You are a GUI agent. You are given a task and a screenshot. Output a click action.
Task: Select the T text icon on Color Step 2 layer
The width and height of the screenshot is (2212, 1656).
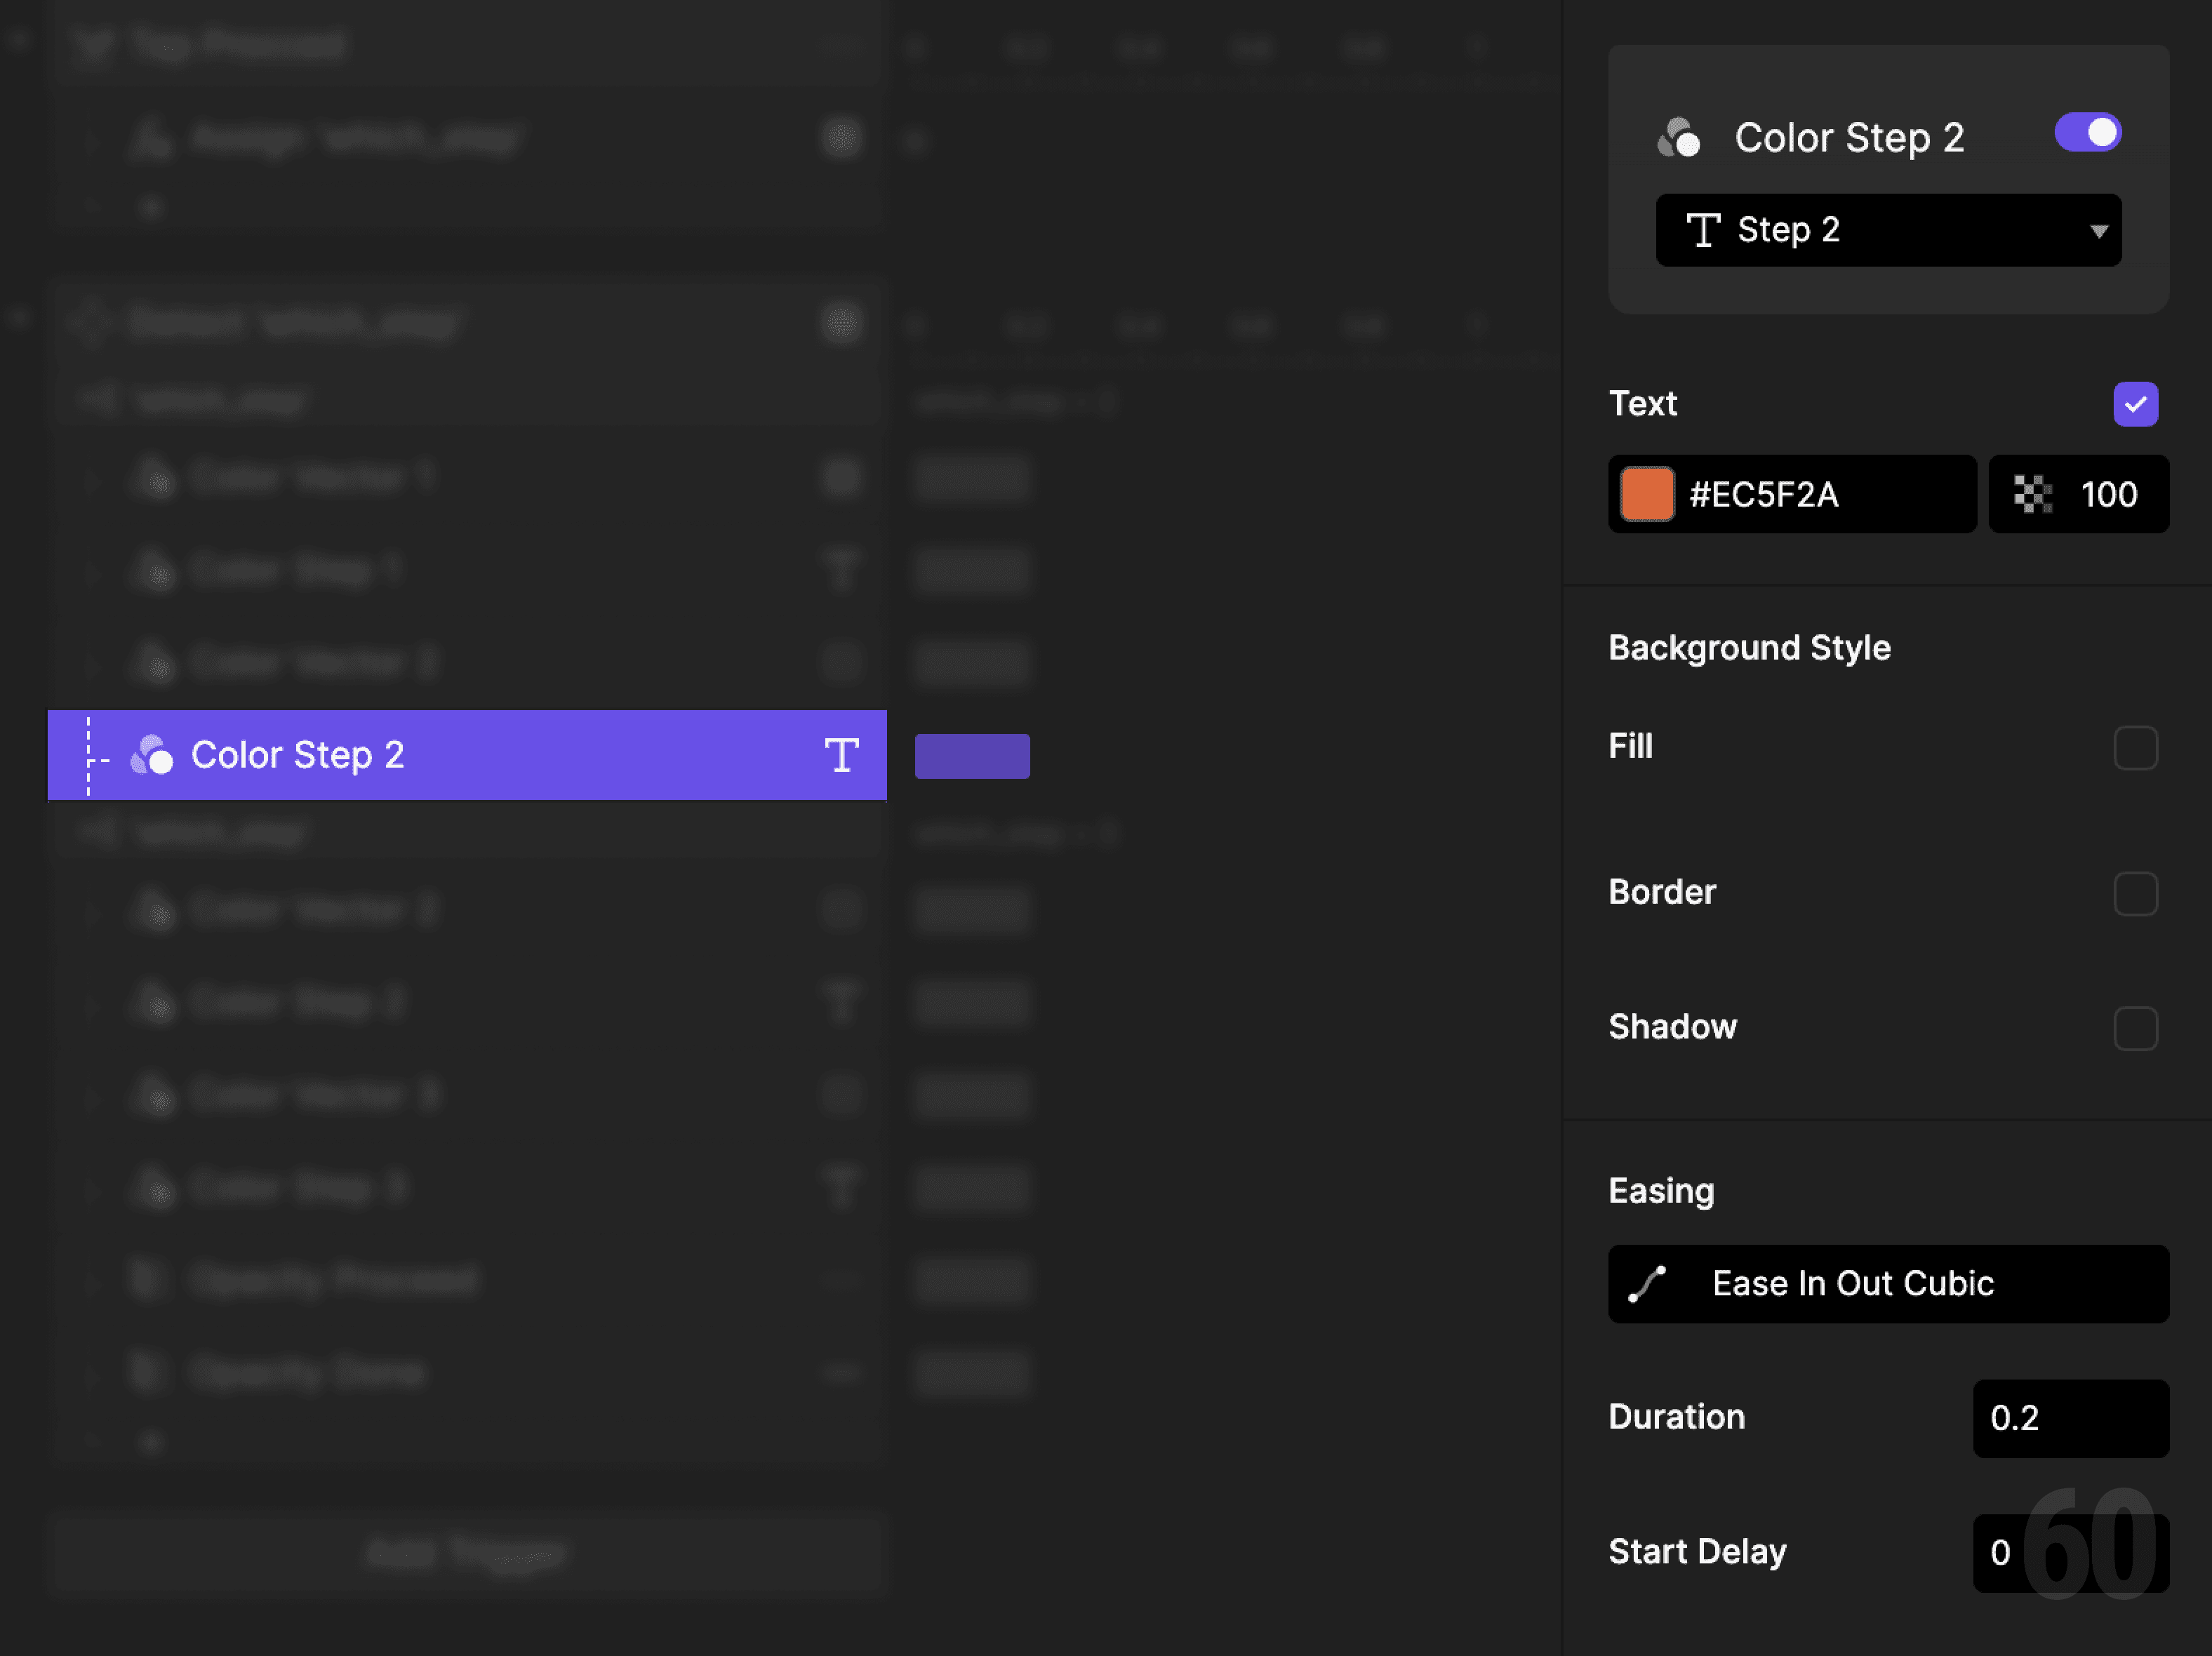click(841, 756)
